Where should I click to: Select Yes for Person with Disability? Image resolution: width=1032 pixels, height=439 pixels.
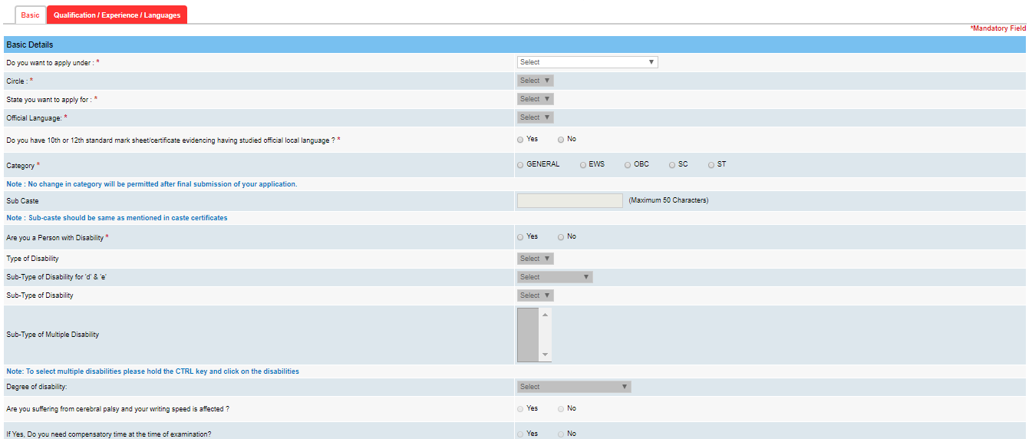pos(521,237)
